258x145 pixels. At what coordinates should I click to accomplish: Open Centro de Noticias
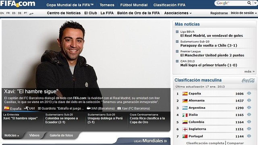pos(64,13)
